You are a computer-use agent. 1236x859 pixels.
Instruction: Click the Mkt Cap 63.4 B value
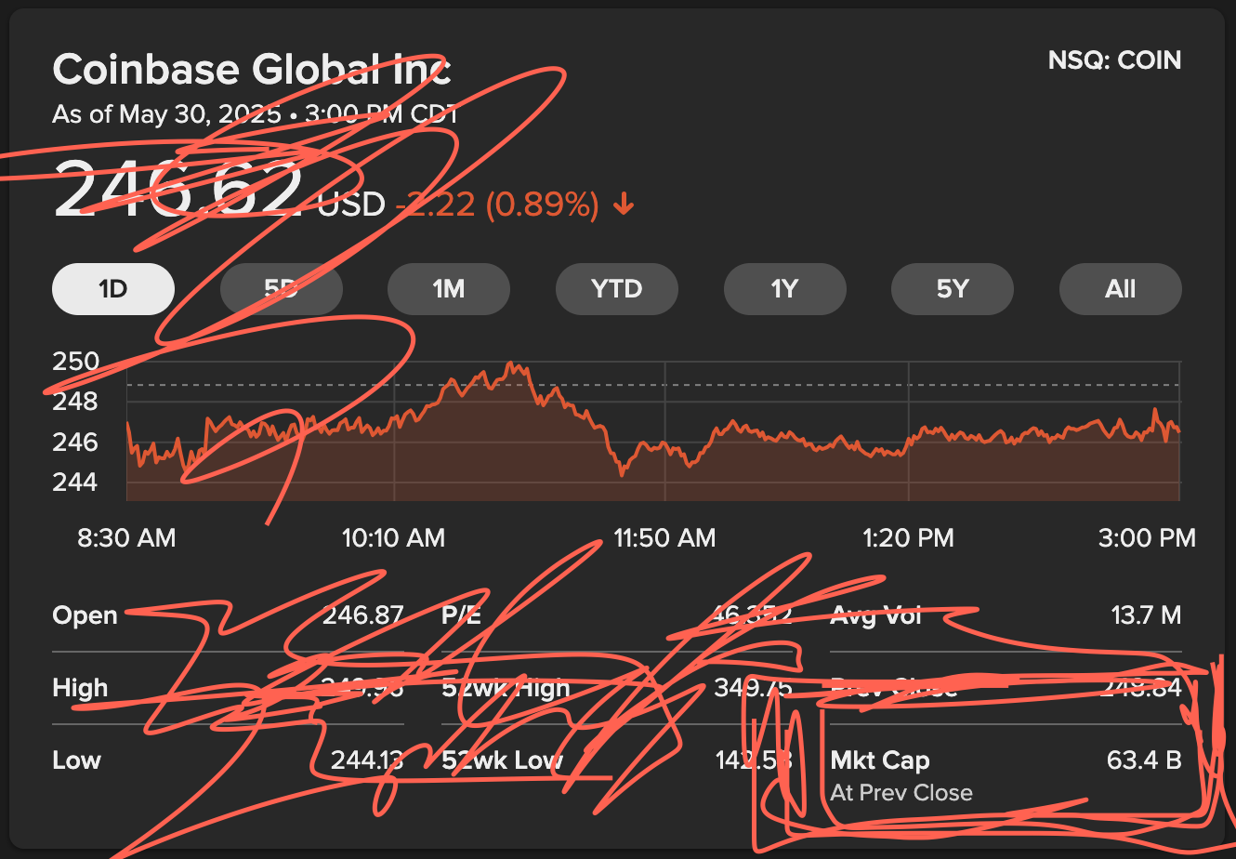coord(1144,760)
